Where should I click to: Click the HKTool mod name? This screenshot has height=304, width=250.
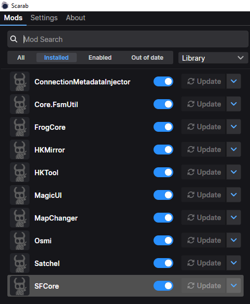click(x=46, y=173)
